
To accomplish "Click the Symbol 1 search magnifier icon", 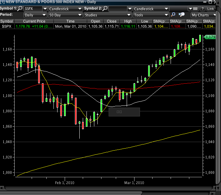I will tap(20, 9).
